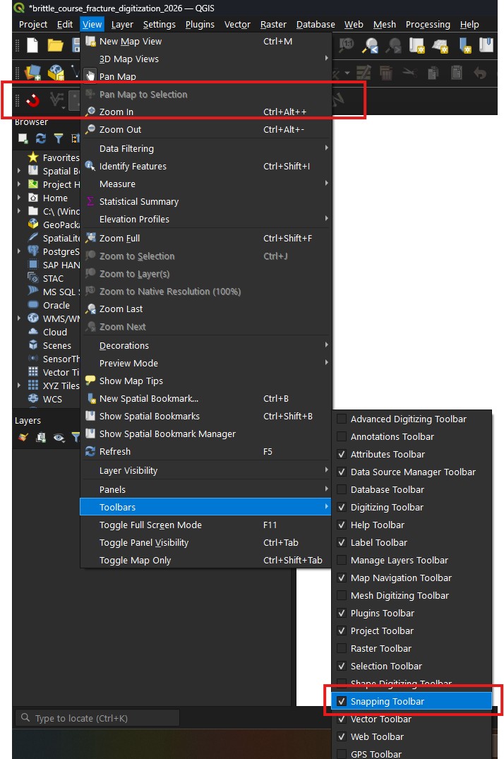Open the Raster menu
The height and width of the screenshot is (759, 504).
coord(273,24)
